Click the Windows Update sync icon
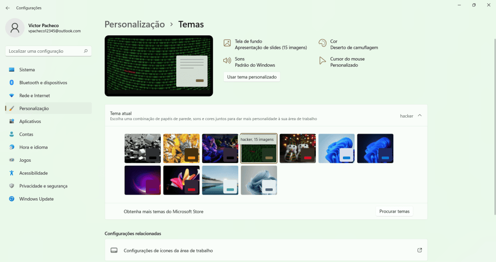 coord(12,199)
